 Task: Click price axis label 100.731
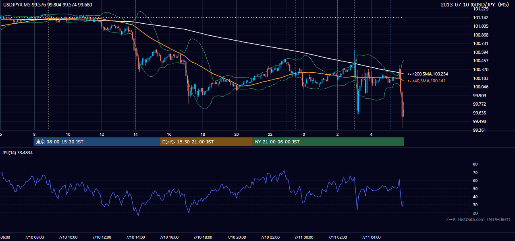(481, 43)
